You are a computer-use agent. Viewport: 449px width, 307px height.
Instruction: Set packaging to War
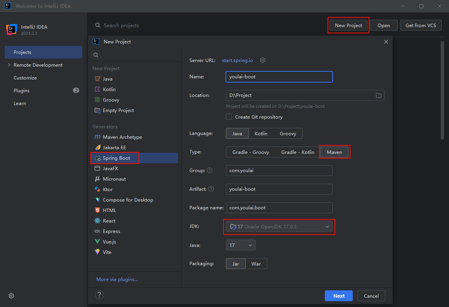pos(256,264)
